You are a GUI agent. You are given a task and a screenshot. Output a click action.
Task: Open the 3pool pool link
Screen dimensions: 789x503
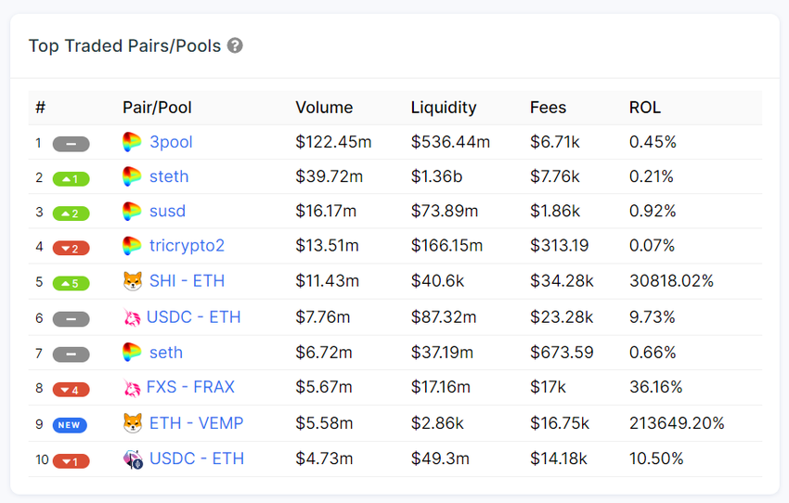point(171,142)
